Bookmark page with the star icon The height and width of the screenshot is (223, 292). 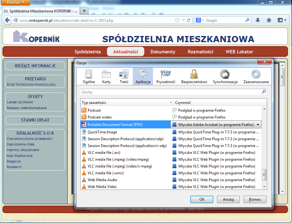pos(177,20)
